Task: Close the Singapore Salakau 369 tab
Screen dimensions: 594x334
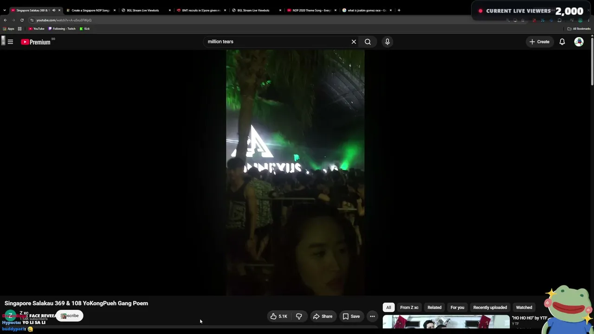Action: click(x=59, y=10)
